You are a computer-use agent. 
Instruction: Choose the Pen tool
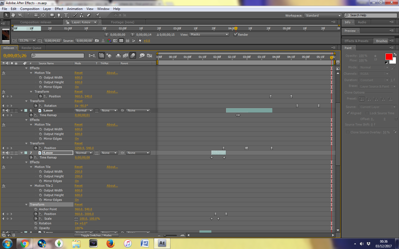59,15
